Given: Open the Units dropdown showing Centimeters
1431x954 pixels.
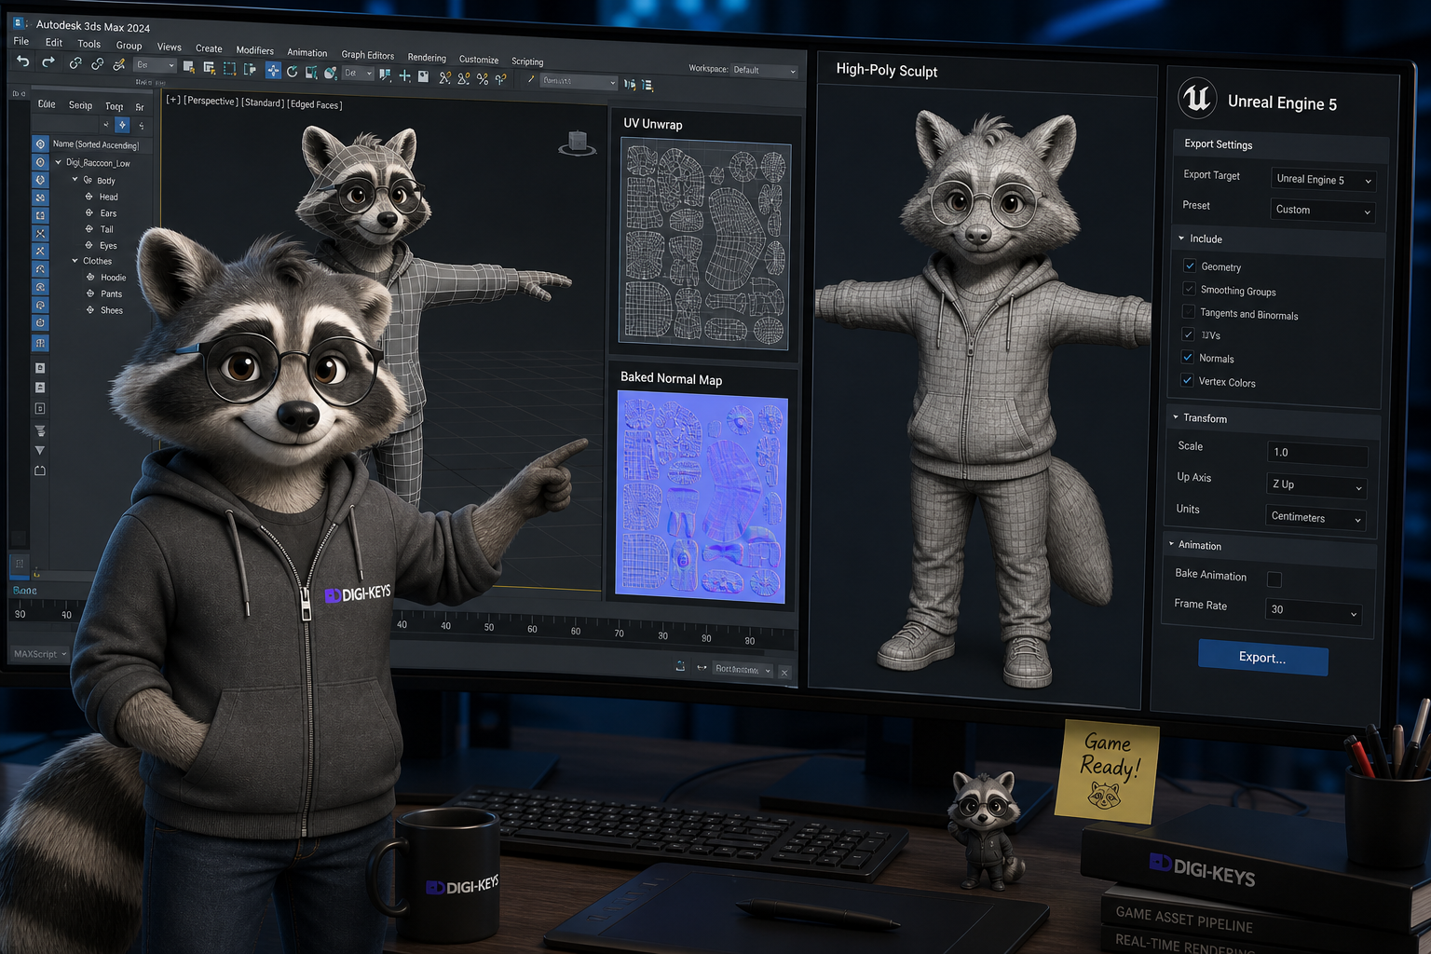Looking at the screenshot, I should [1315, 517].
